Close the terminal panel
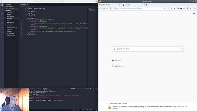 tap(96, 88)
